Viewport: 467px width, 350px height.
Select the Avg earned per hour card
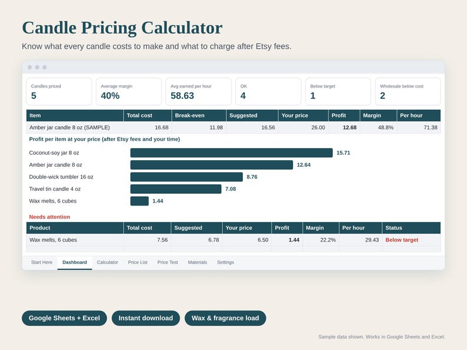click(198, 92)
